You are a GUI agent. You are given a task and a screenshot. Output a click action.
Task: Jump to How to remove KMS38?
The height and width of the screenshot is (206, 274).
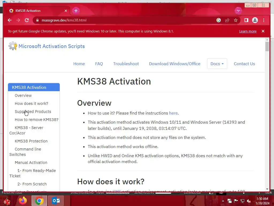coord(36,120)
